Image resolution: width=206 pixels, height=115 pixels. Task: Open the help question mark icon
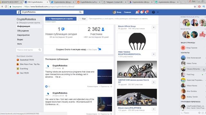click(153, 12)
